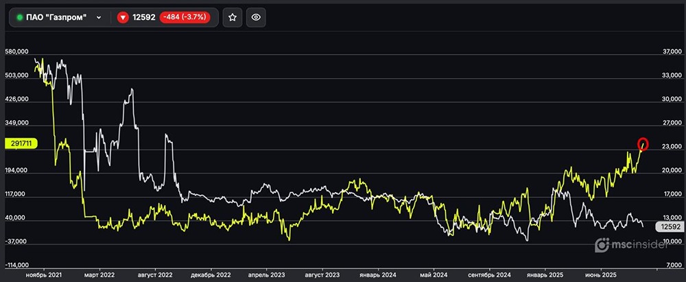Click the green status dot

click(x=20, y=18)
